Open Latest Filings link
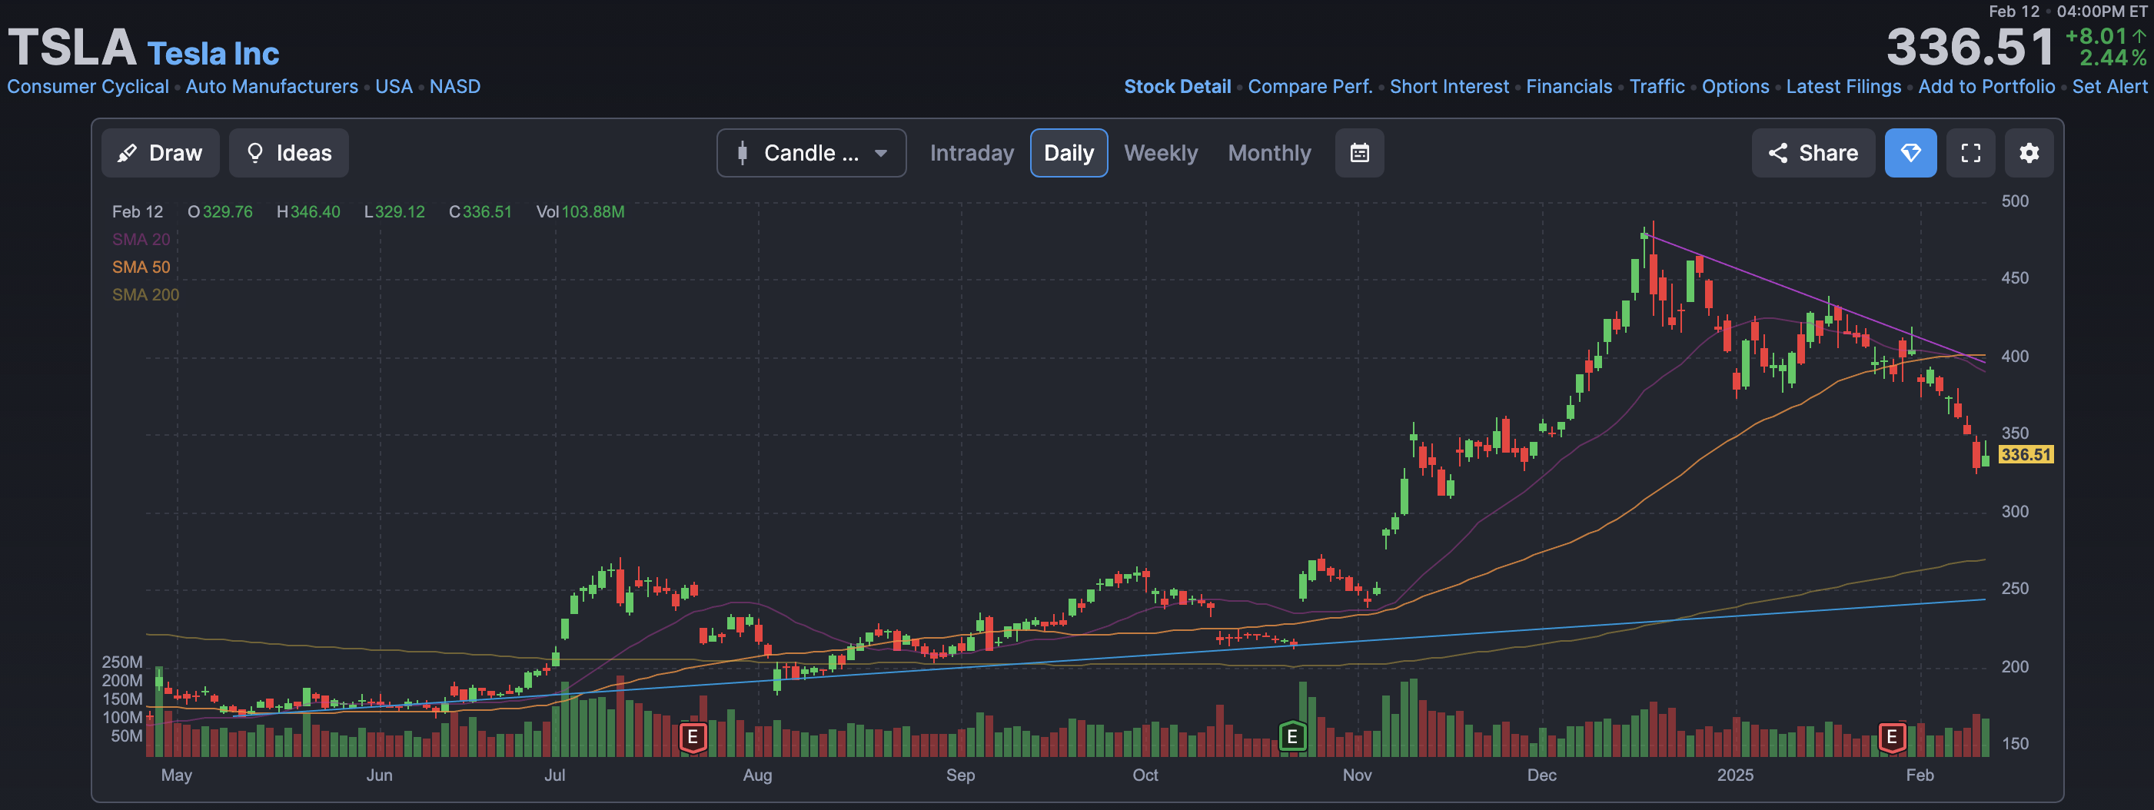 [1843, 87]
